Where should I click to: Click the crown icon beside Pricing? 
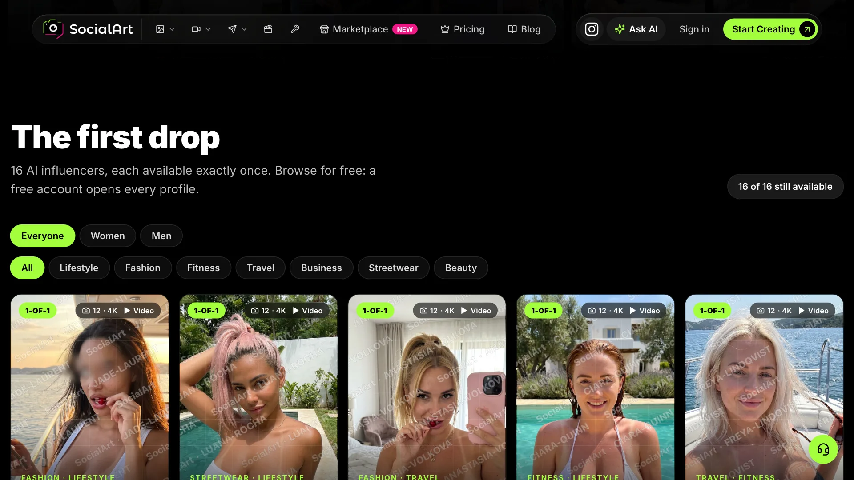click(445, 29)
